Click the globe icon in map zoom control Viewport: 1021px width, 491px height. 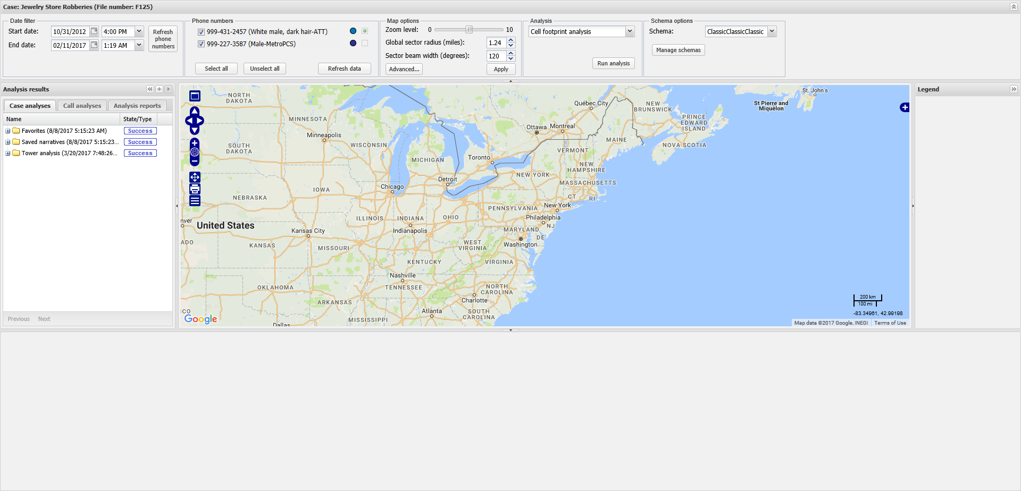(x=195, y=153)
